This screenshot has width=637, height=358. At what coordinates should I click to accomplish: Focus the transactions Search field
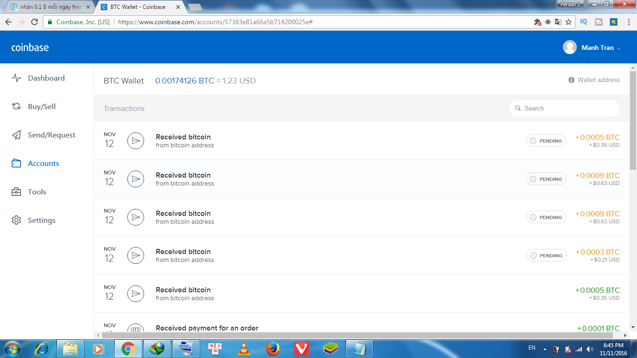coord(564,108)
